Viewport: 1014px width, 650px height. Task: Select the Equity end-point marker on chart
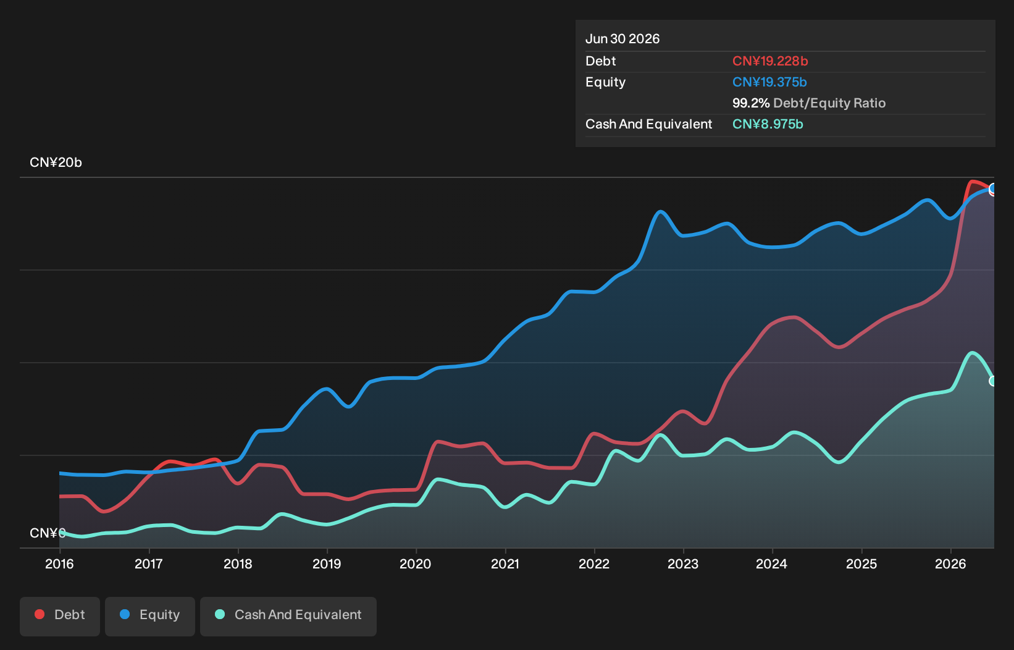click(x=993, y=188)
